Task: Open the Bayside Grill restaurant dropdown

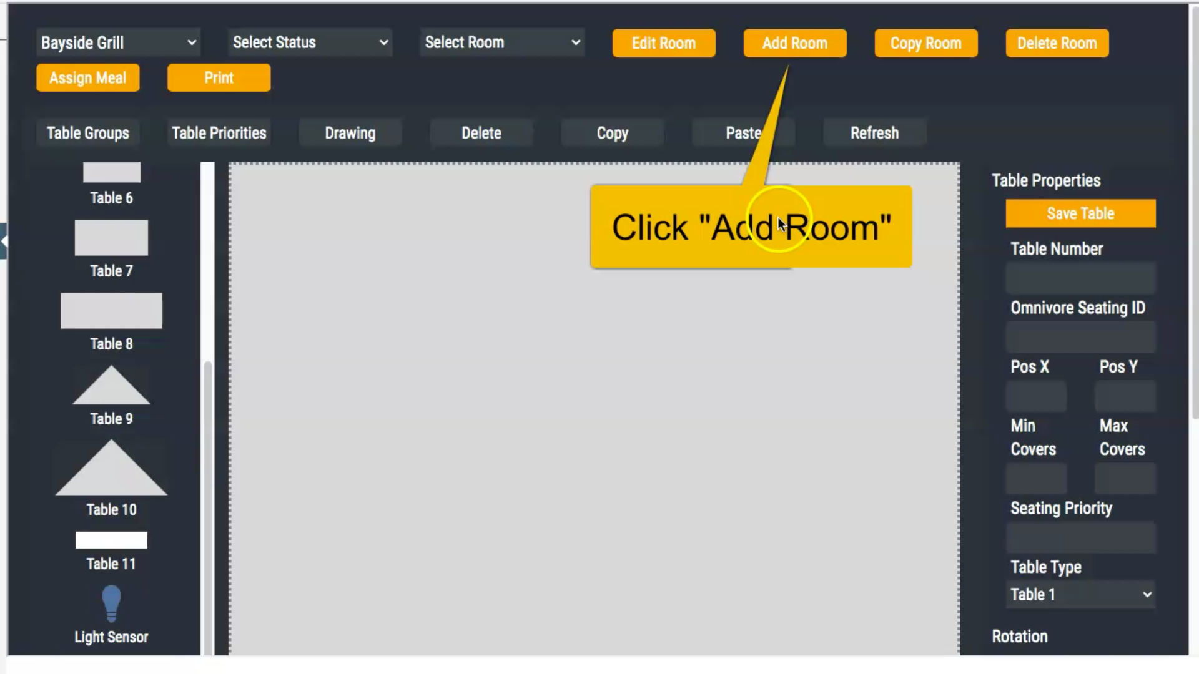Action: point(117,42)
